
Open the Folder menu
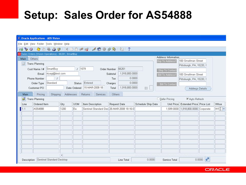pyautogui.click(x=40, y=44)
